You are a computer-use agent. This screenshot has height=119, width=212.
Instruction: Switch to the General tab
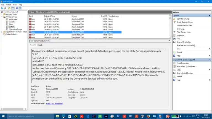33,45
